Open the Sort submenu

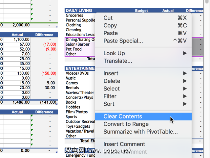tap(143, 104)
